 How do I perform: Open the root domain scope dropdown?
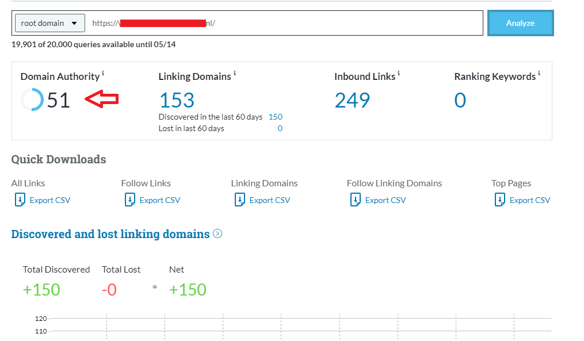[49, 22]
